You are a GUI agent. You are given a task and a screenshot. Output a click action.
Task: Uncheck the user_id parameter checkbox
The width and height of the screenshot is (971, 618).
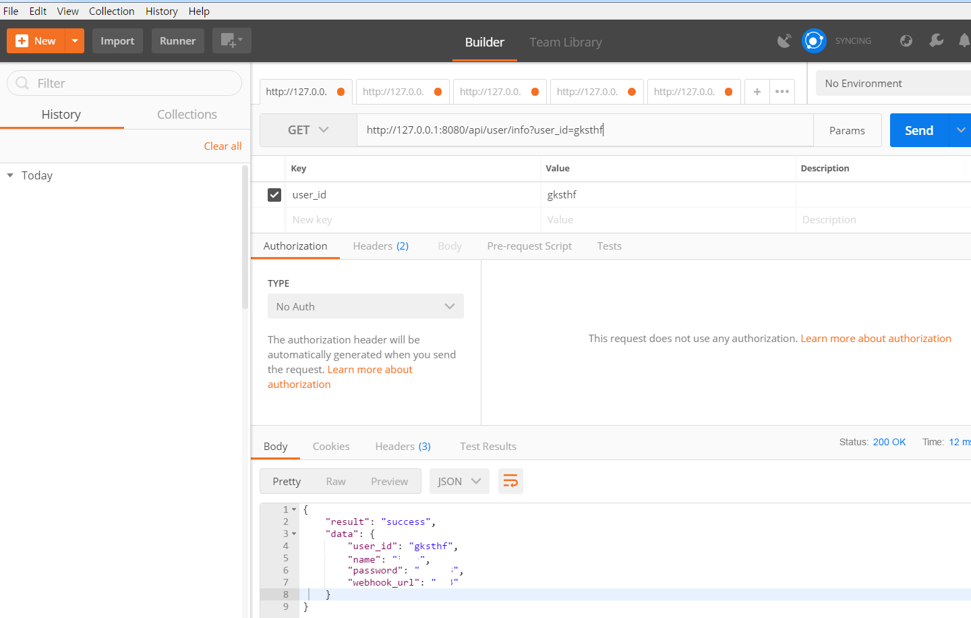tap(274, 194)
